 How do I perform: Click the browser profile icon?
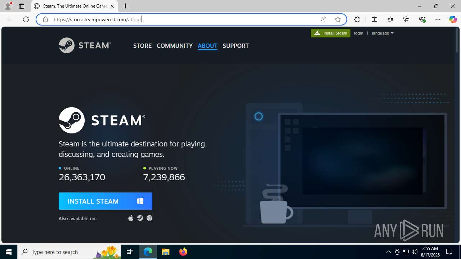(8, 6)
